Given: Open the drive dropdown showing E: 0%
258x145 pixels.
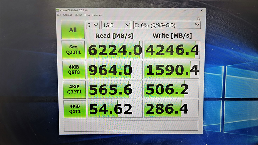Looking at the screenshot, I should click(167, 25).
